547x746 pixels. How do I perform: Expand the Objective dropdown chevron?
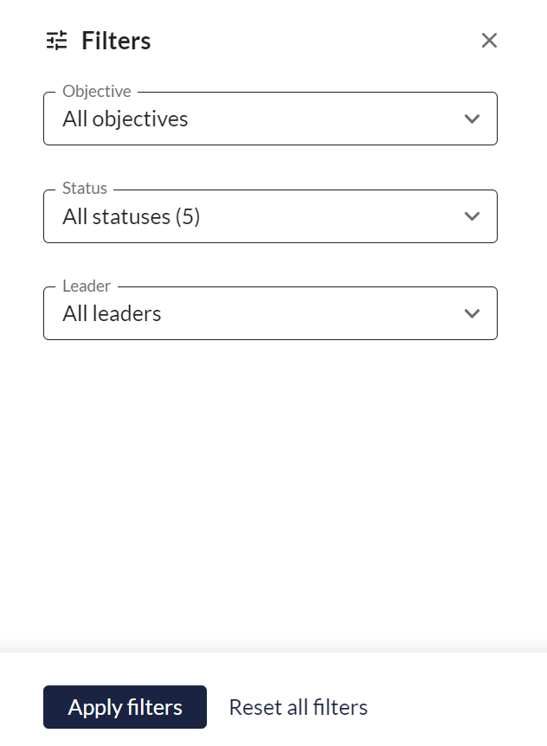(472, 119)
